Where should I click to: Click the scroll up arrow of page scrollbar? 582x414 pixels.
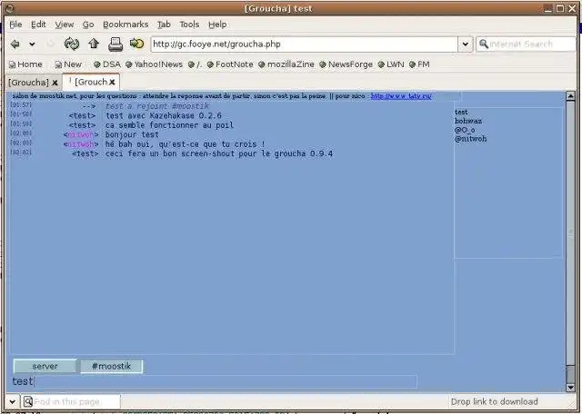[x=570, y=96]
